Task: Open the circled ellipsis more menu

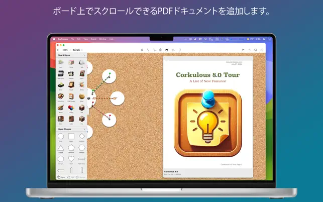Action: pos(262,50)
